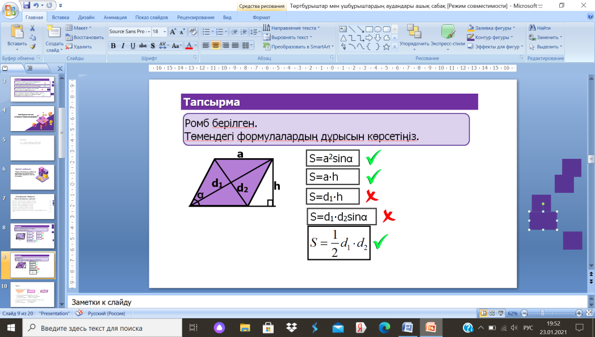The height and width of the screenshot is (337, 595).
Task: Click Выделить (Select) button
Action: pyautogui.click(x=545, y=47)
